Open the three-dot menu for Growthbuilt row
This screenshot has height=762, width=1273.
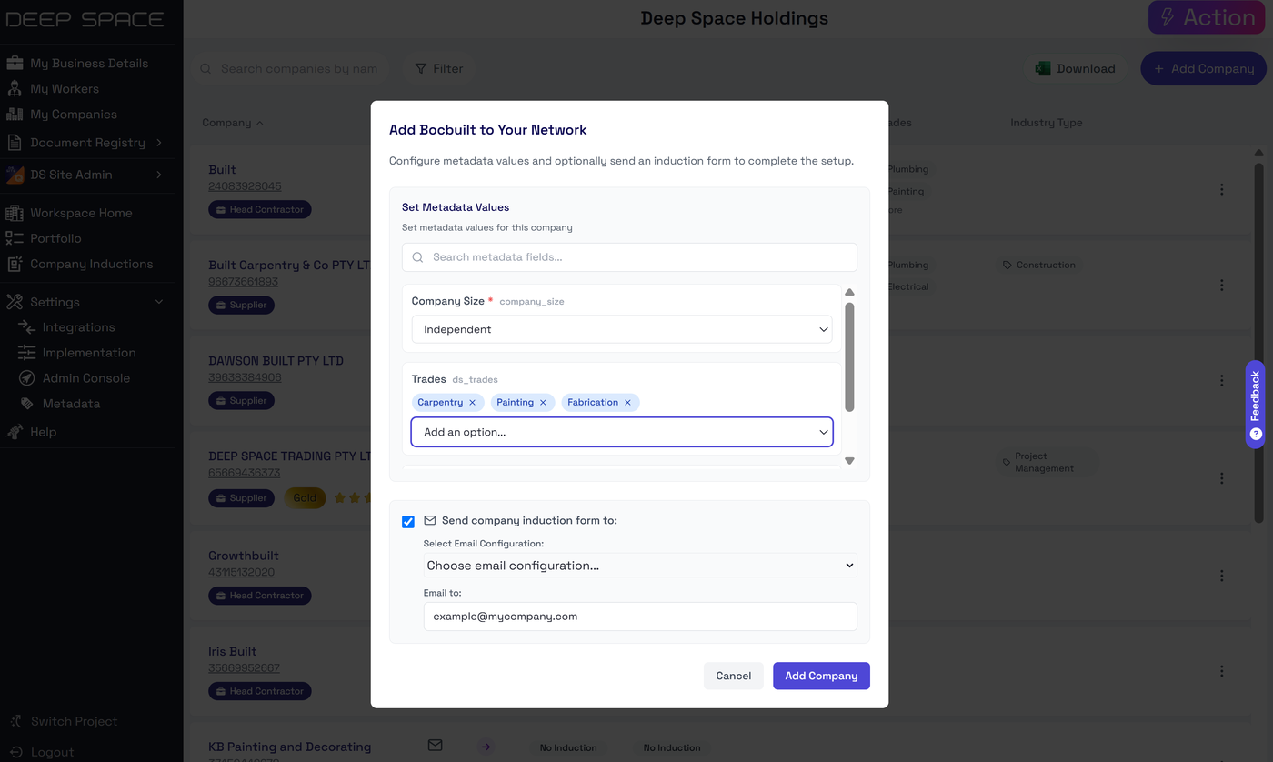[1221, 576]
